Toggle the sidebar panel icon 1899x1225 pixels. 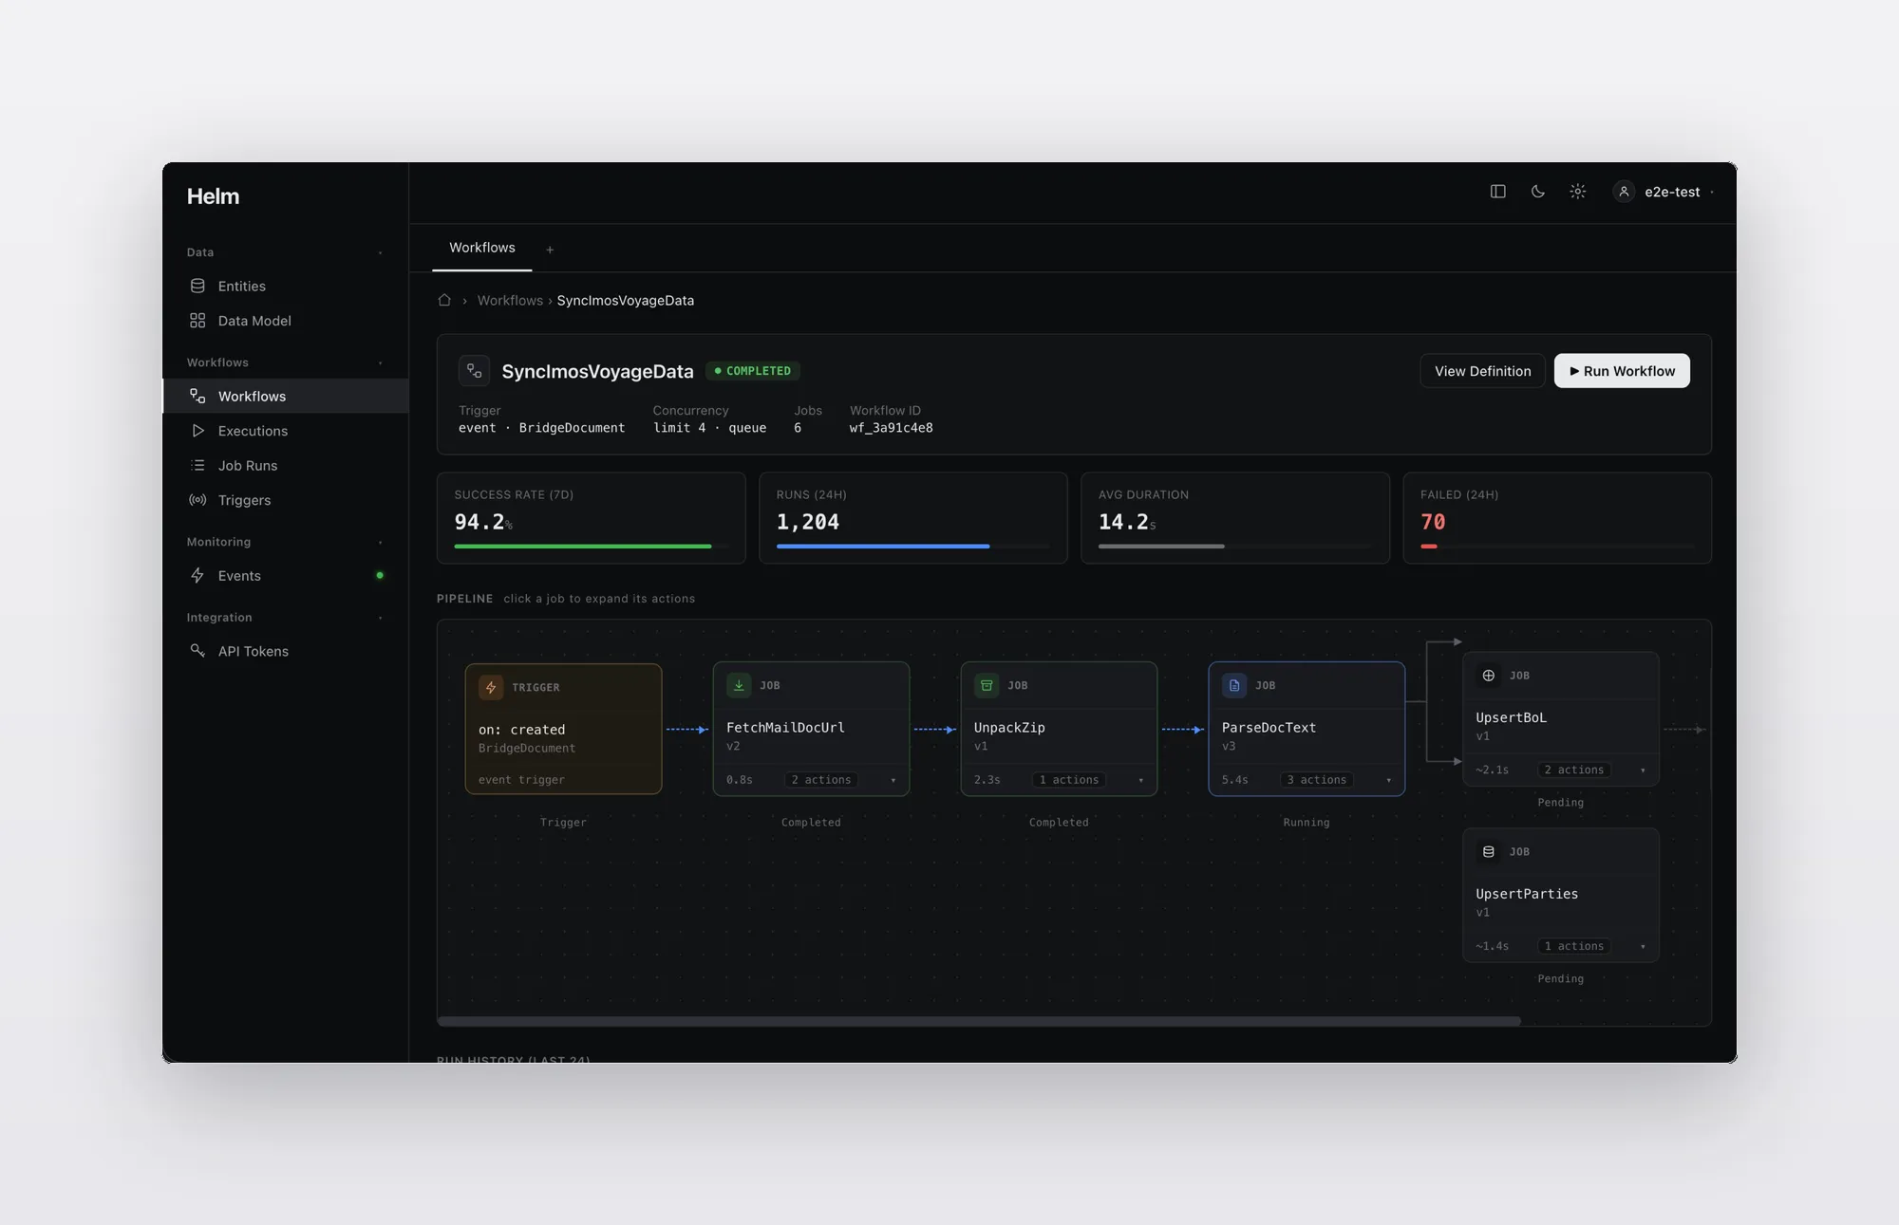(x=1498, y=192)
